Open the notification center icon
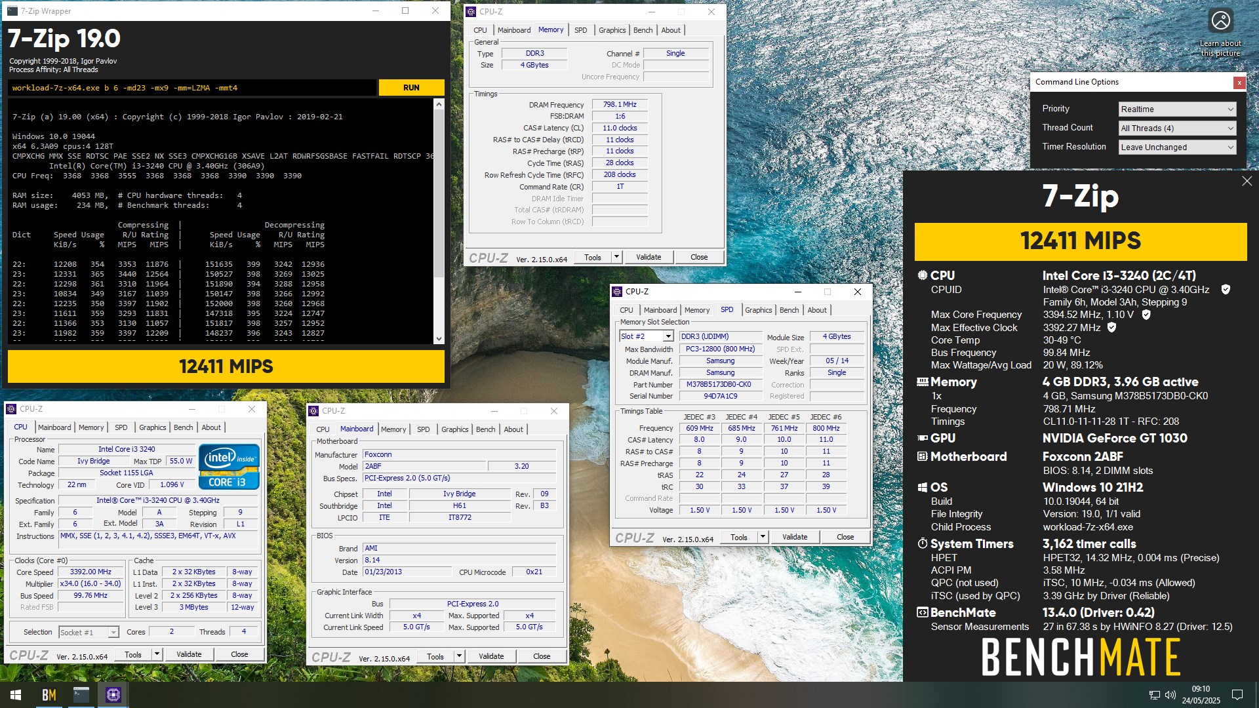This screenshot has width=1259, height=708. [1237, 695]
